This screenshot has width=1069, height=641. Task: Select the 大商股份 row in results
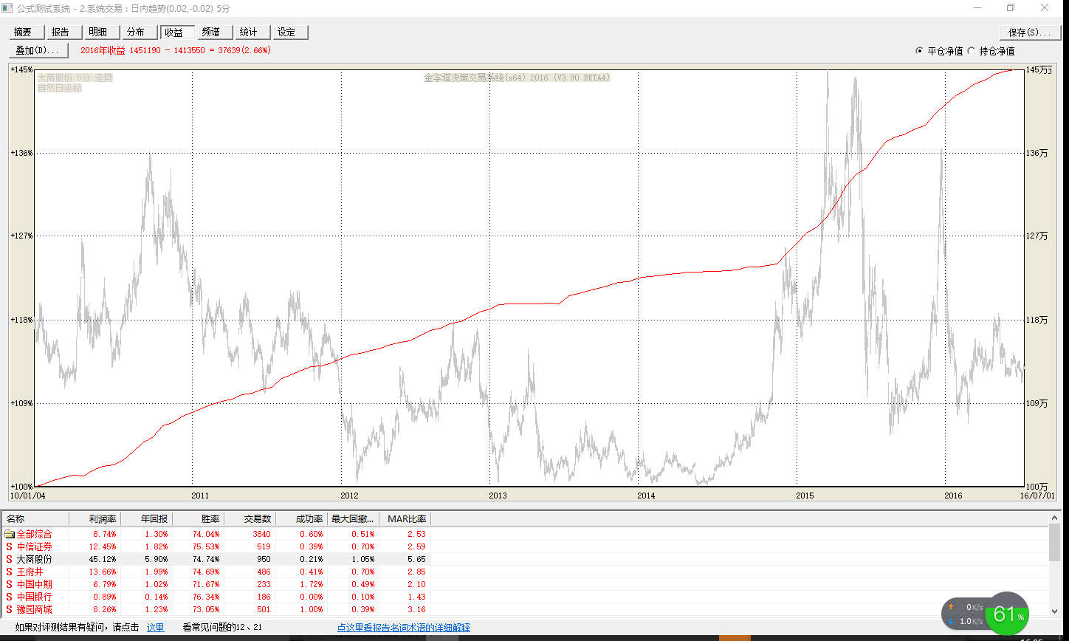coord(35,559)
